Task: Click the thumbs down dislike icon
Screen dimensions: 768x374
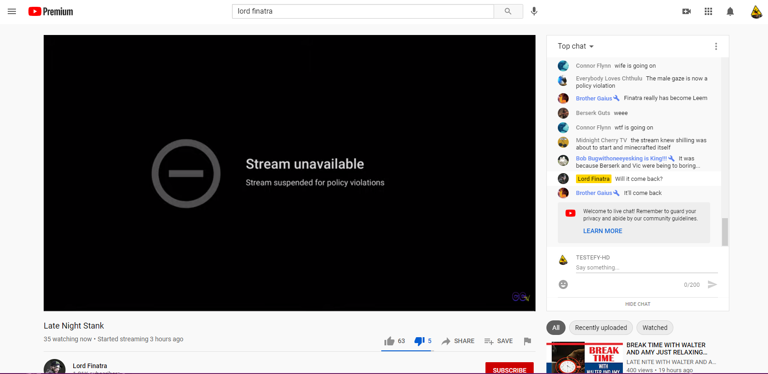Action: click(419, 341)
